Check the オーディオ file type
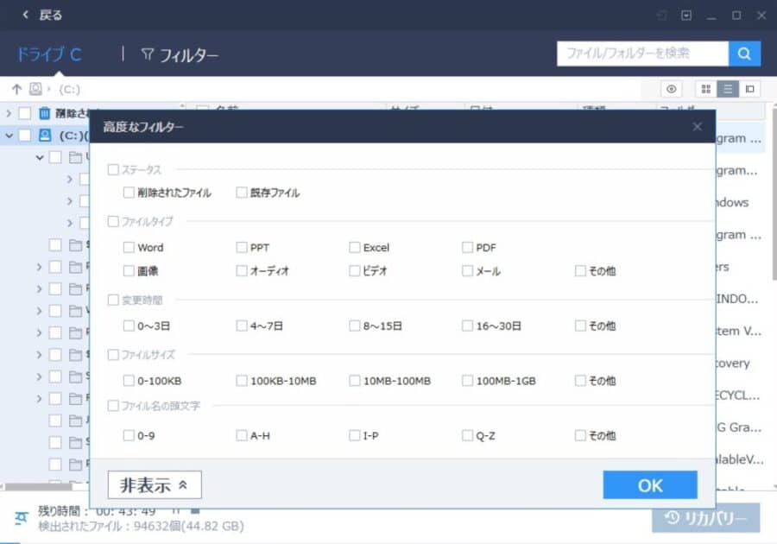The image size is (777, 544). click(x=242, y=270)
